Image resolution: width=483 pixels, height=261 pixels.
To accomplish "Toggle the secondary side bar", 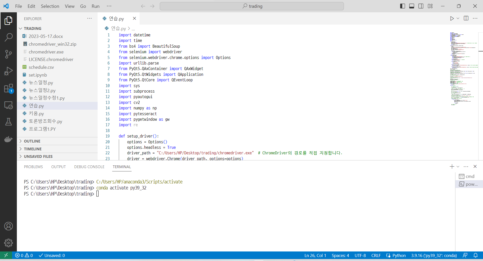I will click(x=421, y=6).
